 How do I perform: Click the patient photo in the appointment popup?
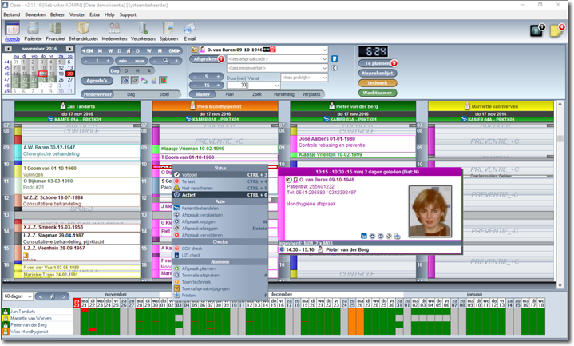pos(430,211)
